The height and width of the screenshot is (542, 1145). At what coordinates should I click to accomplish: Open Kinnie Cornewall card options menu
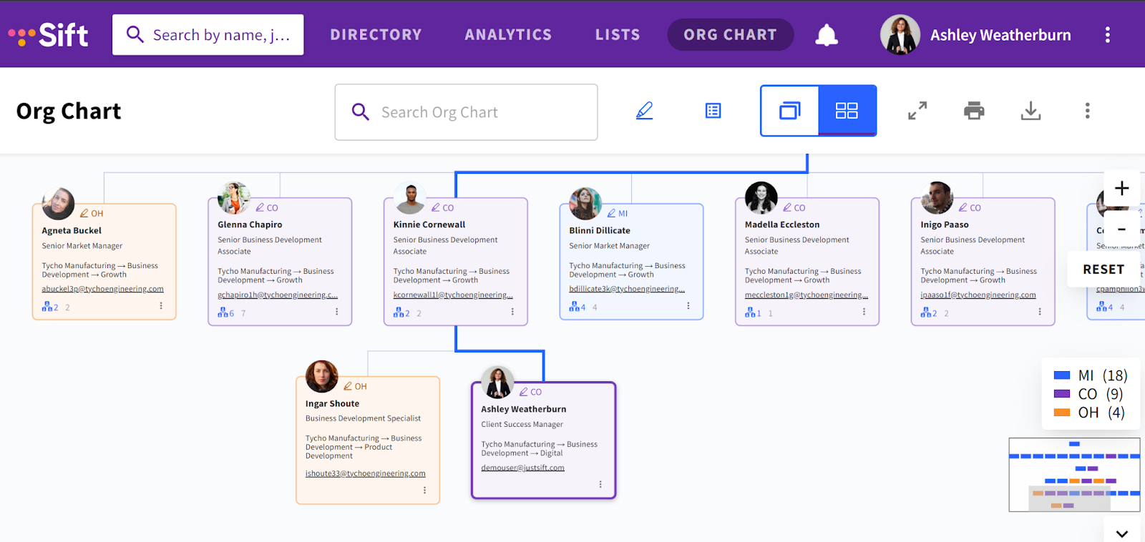coord(512,312)
